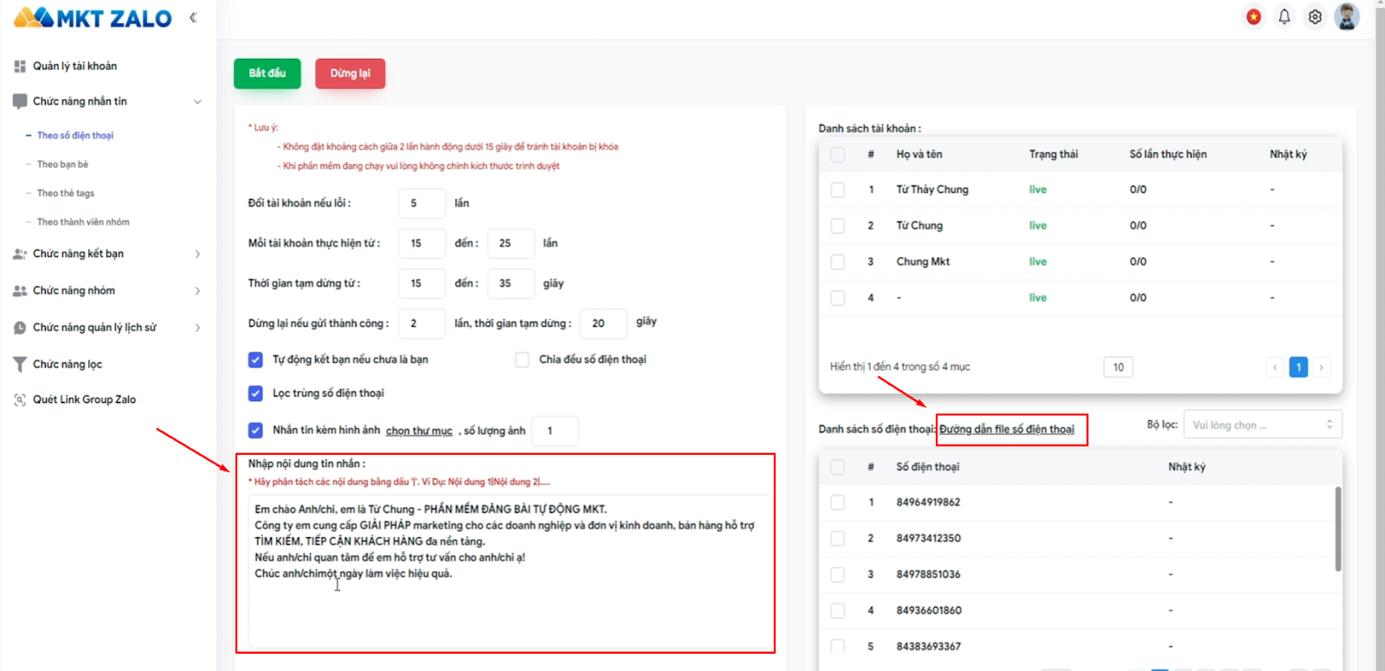Check the box for Từ Thầy Chung
Image resolution: width=1385 pixels, height=671 pixels.
click(x=838, y=189)
